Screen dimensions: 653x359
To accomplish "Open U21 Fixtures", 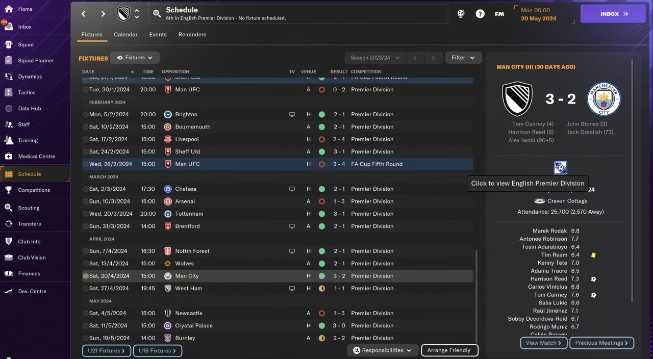I will (x=107, y=351).
